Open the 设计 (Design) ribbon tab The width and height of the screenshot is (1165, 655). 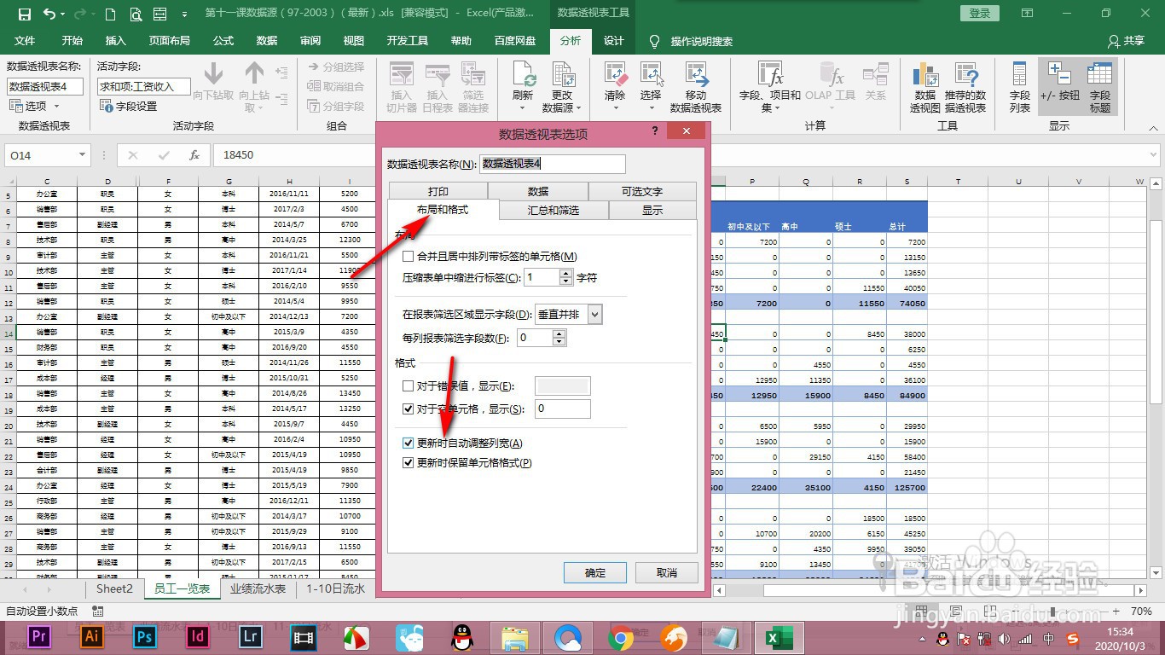tap(614, 41)
